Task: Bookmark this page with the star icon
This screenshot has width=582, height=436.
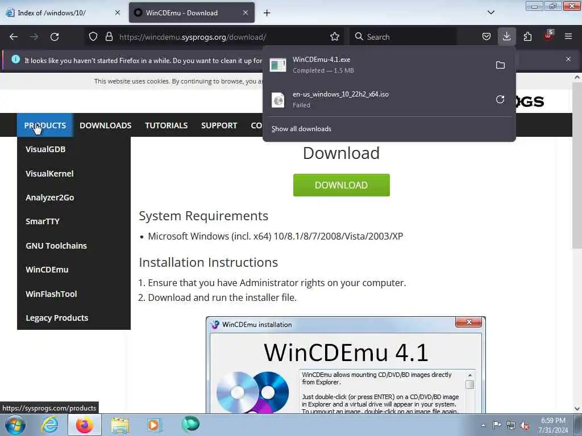Action: (334, 37)
